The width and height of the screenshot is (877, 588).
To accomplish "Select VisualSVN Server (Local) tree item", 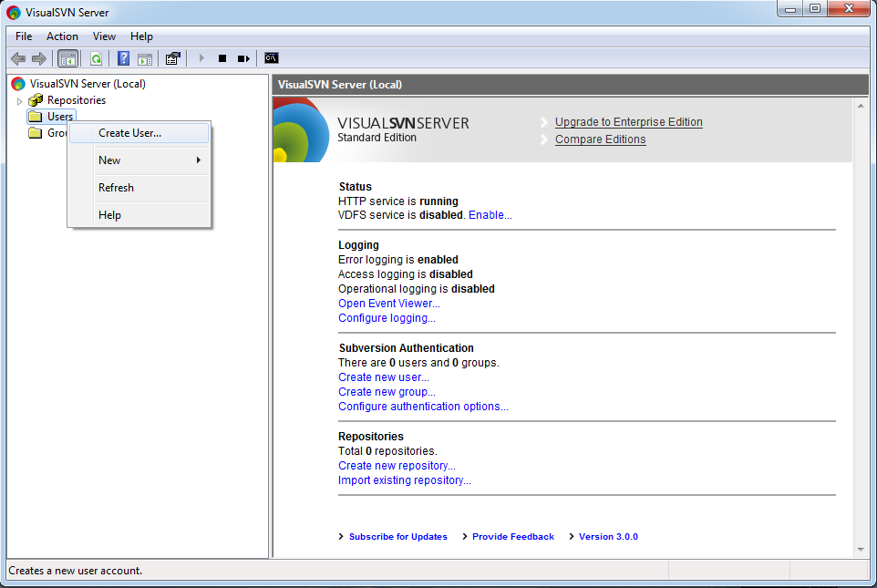I will tap(88, 84).
